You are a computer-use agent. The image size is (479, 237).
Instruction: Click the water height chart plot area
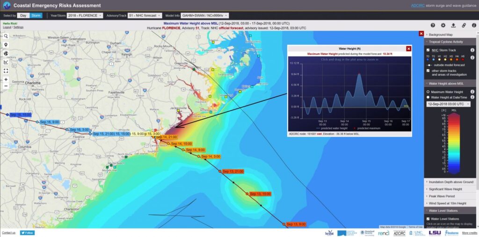point(357,90)
